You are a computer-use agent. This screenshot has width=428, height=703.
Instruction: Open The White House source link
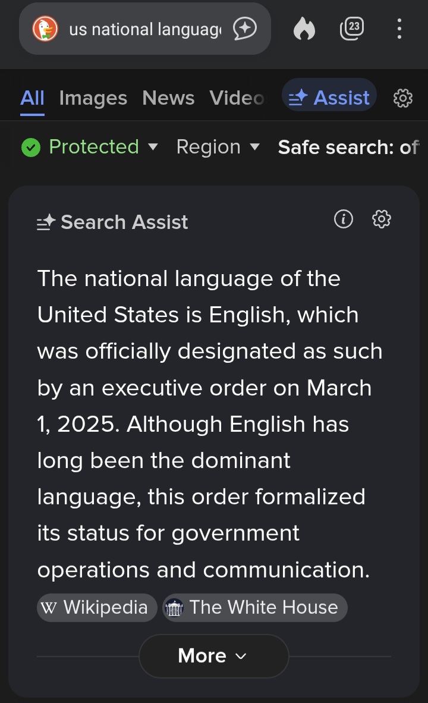click(x=254, y=607)
